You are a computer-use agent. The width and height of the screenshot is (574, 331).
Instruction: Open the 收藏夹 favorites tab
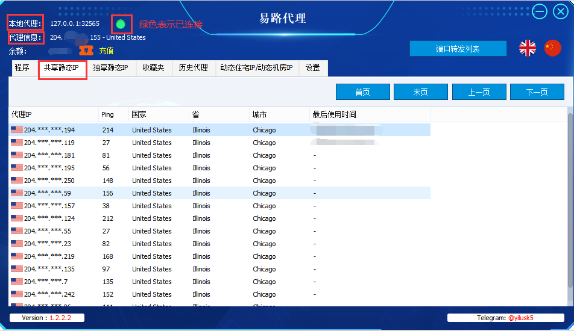point(153,68)
